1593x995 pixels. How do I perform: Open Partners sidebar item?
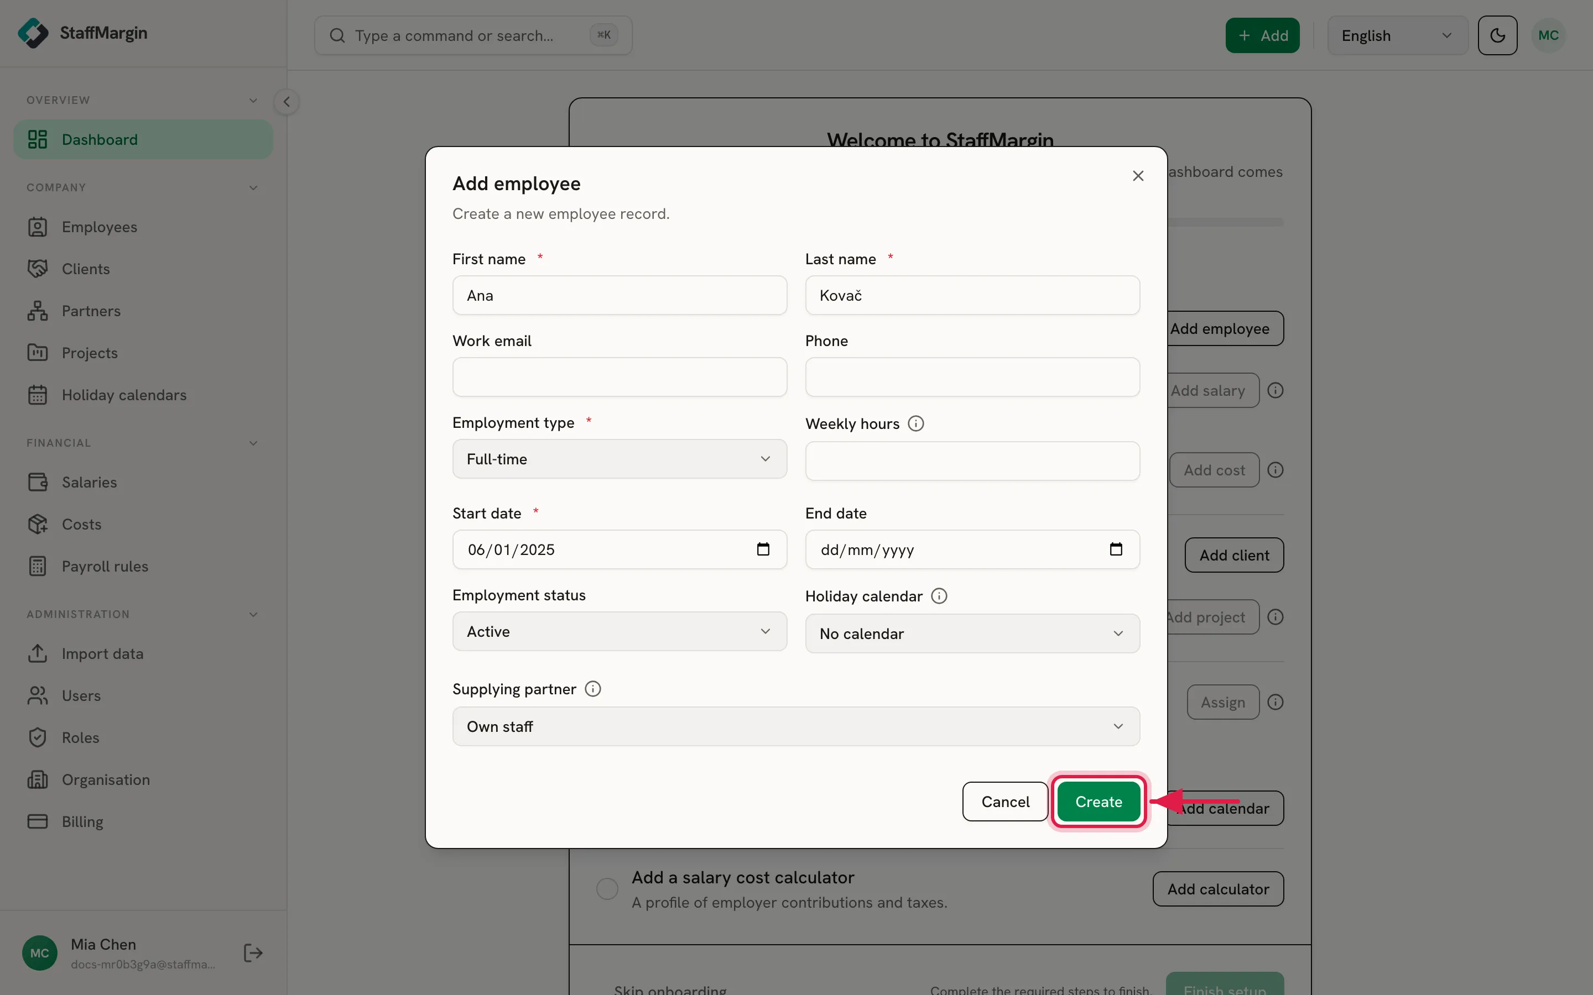point(143,311)
